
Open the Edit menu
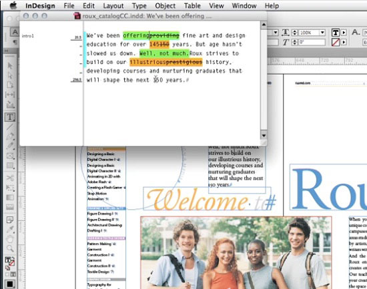[89, 5]
